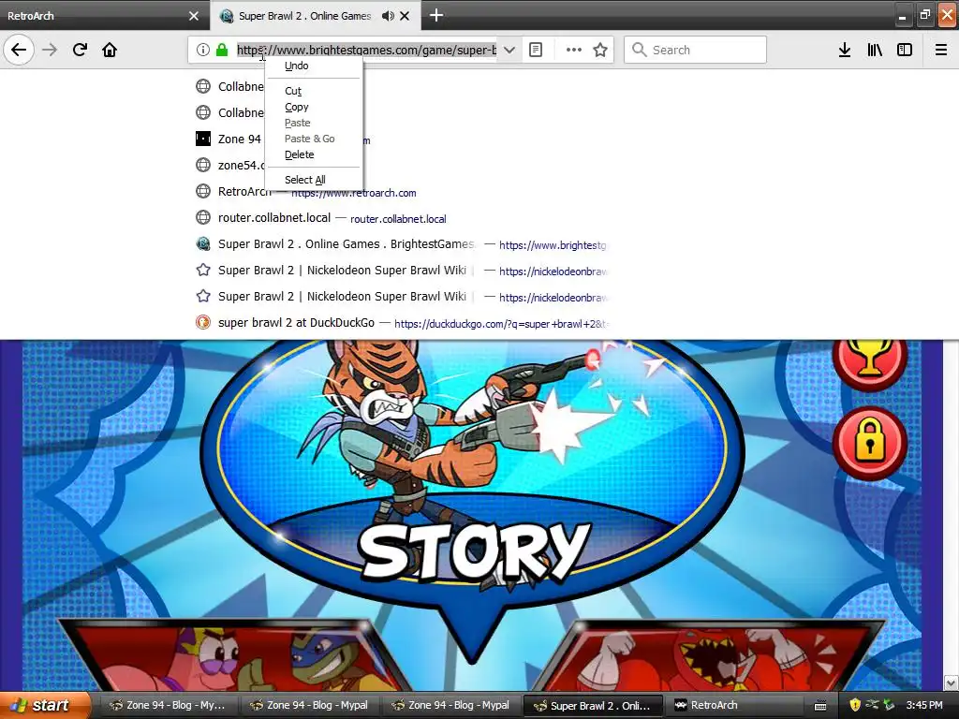The width and height of the screenshot is (959, 719).
Task: Click the 3:45 PM clock
Action: pyautogui.click(x=924, y=705)
